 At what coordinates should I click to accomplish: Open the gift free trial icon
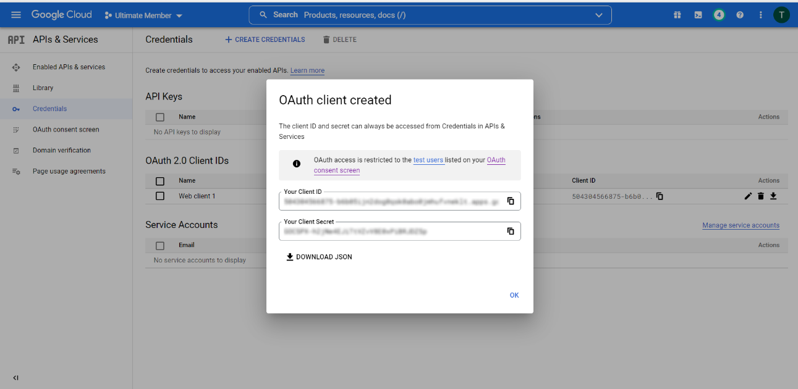677,15
